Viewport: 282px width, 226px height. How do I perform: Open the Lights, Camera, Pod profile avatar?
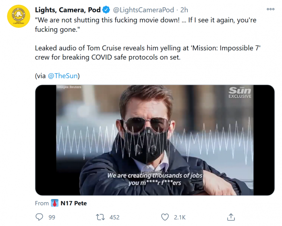pos(19,16)
